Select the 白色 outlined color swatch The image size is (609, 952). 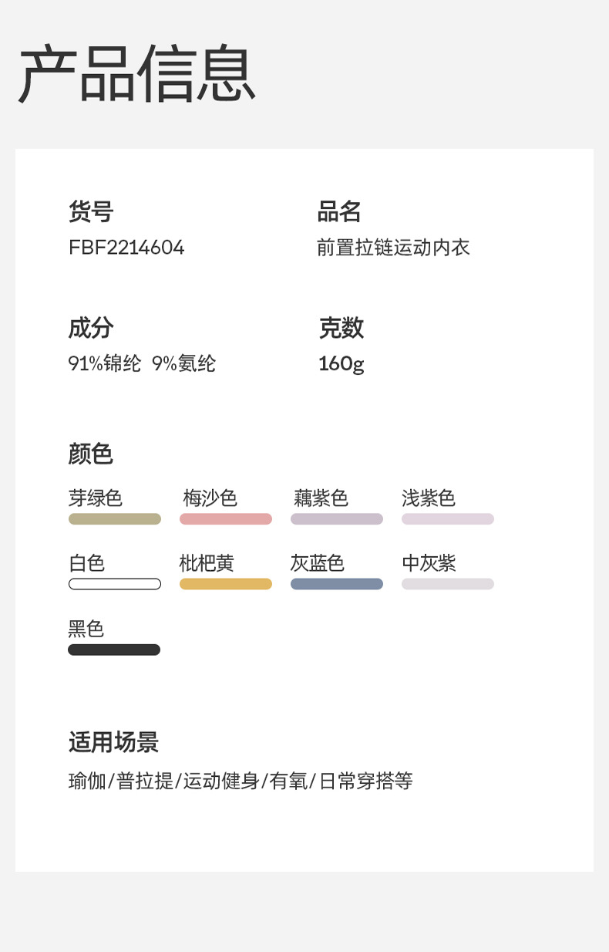point(115,584)
